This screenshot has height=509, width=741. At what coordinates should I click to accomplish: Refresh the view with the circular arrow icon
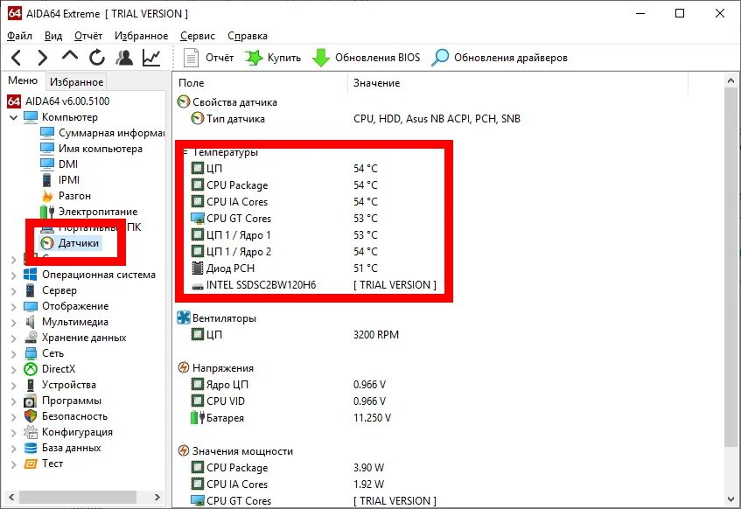tap(97, 58)
